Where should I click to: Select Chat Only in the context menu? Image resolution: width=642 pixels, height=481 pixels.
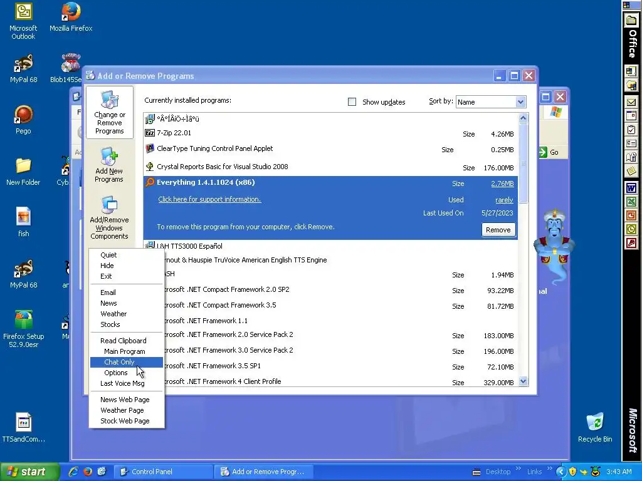coord(127,362)
